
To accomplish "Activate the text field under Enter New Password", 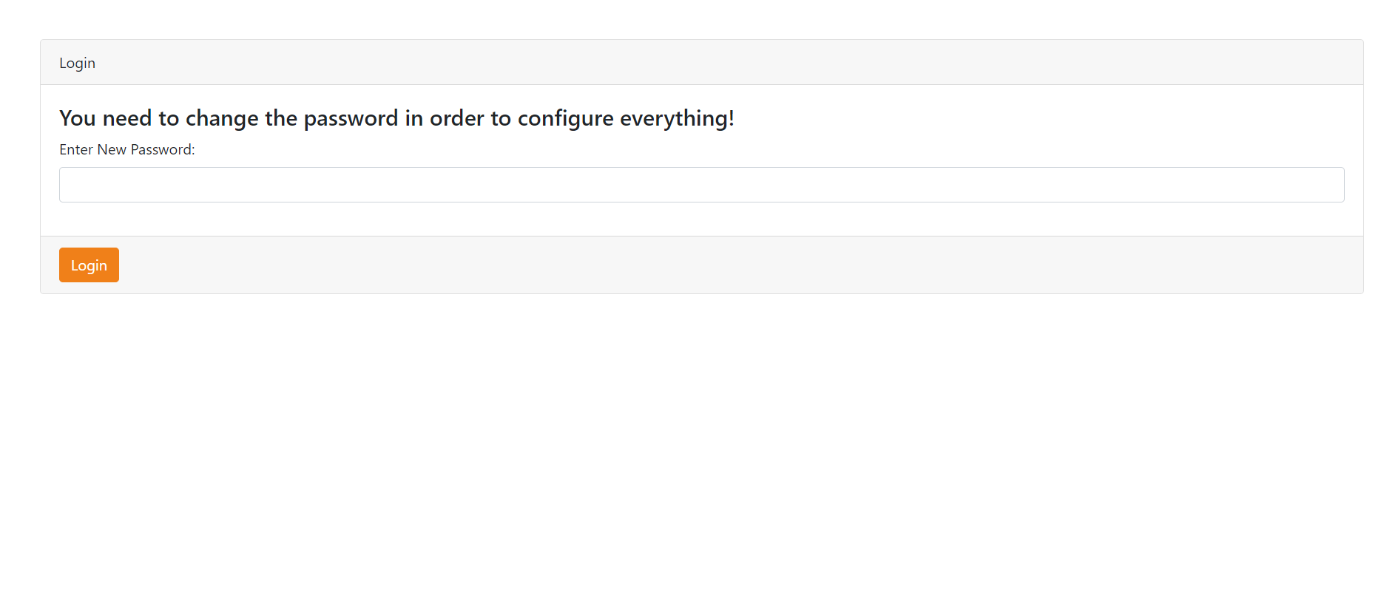I will (701, 185).
